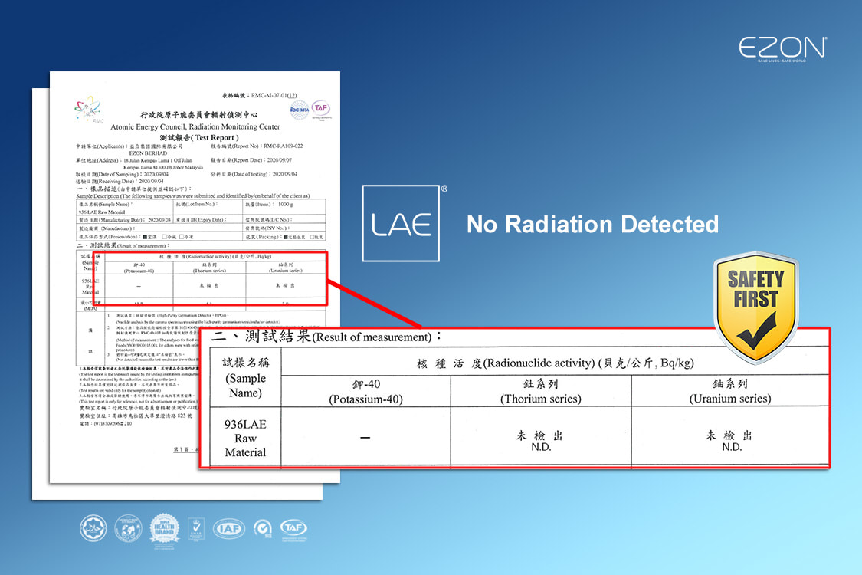Click the Safety First shield badge
Screen dimensions: 862x575
click(x=756, y=307)
